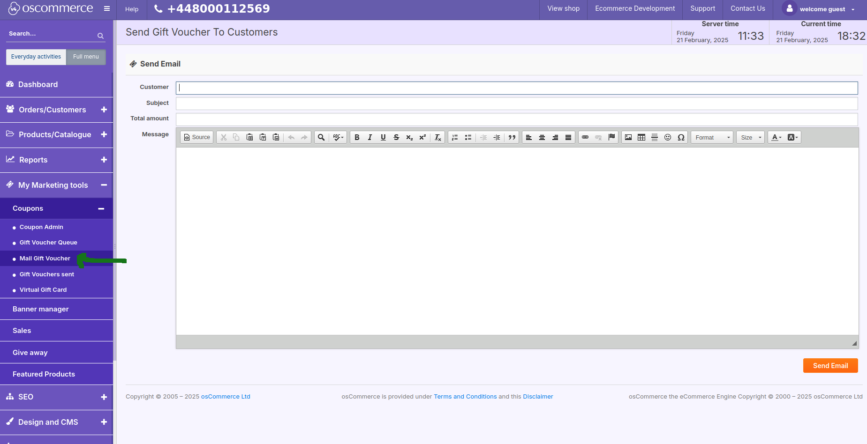Insert a numbered list
867x444 pixels.
(x=455, y=137)
